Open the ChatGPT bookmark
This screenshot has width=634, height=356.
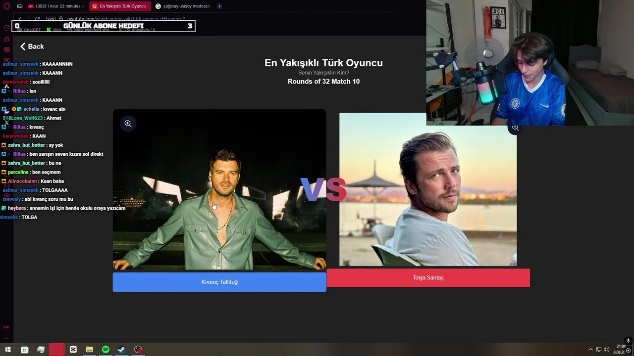[29, 30]
